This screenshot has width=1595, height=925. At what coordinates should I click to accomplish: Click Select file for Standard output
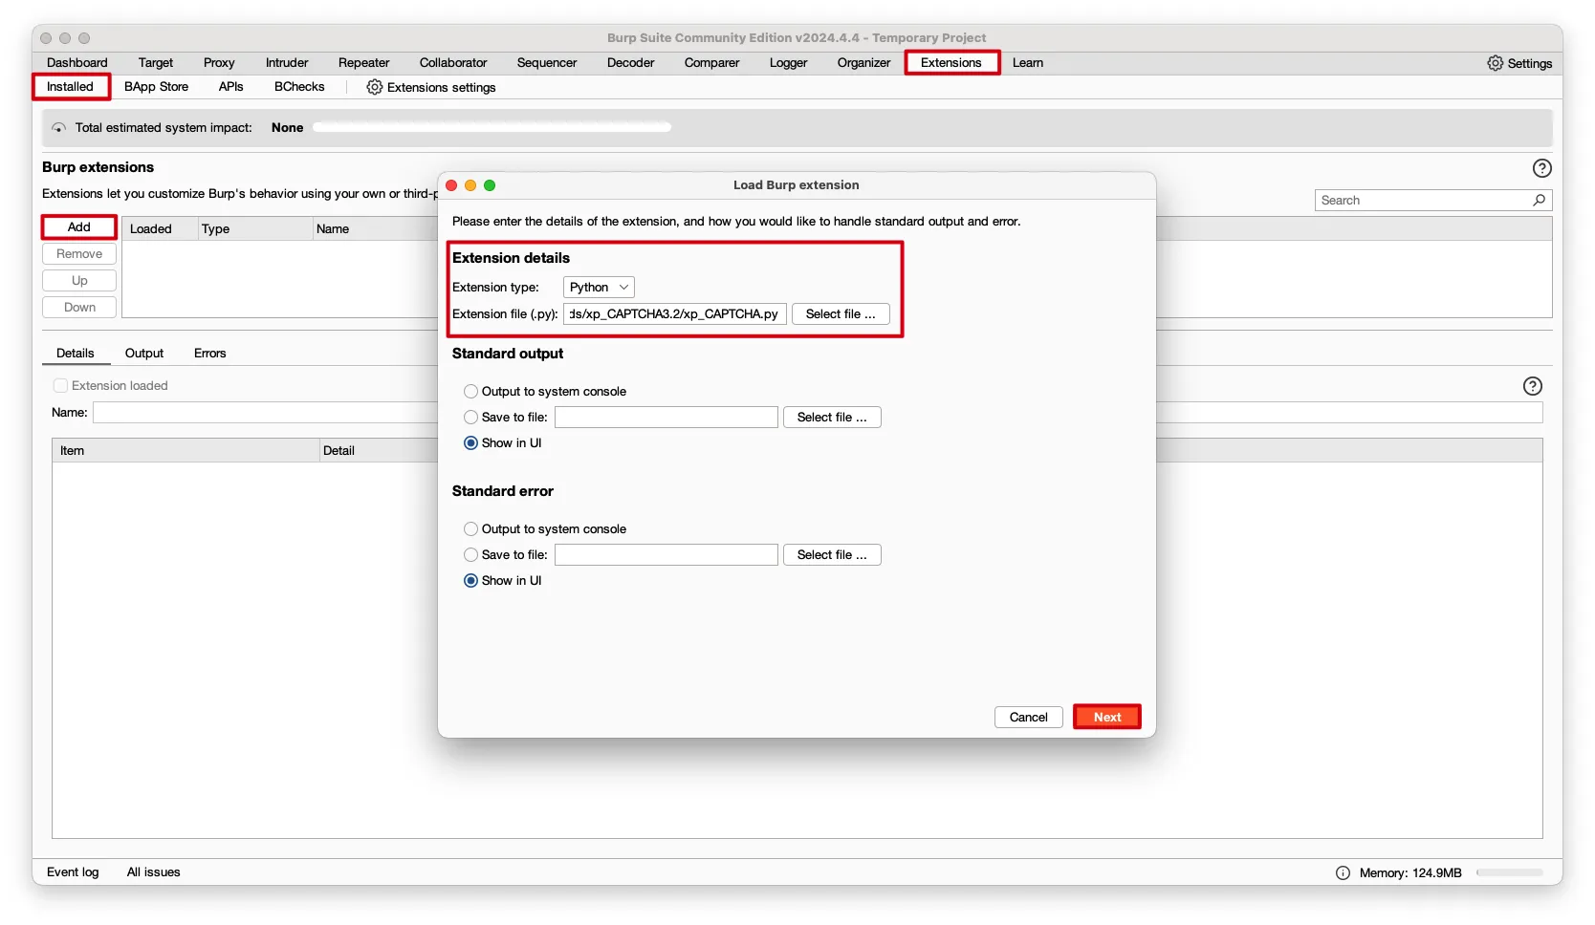(832, 418)
